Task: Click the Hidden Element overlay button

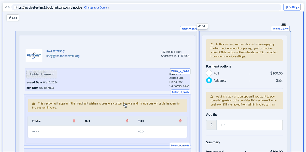Action: coord(41,74)
